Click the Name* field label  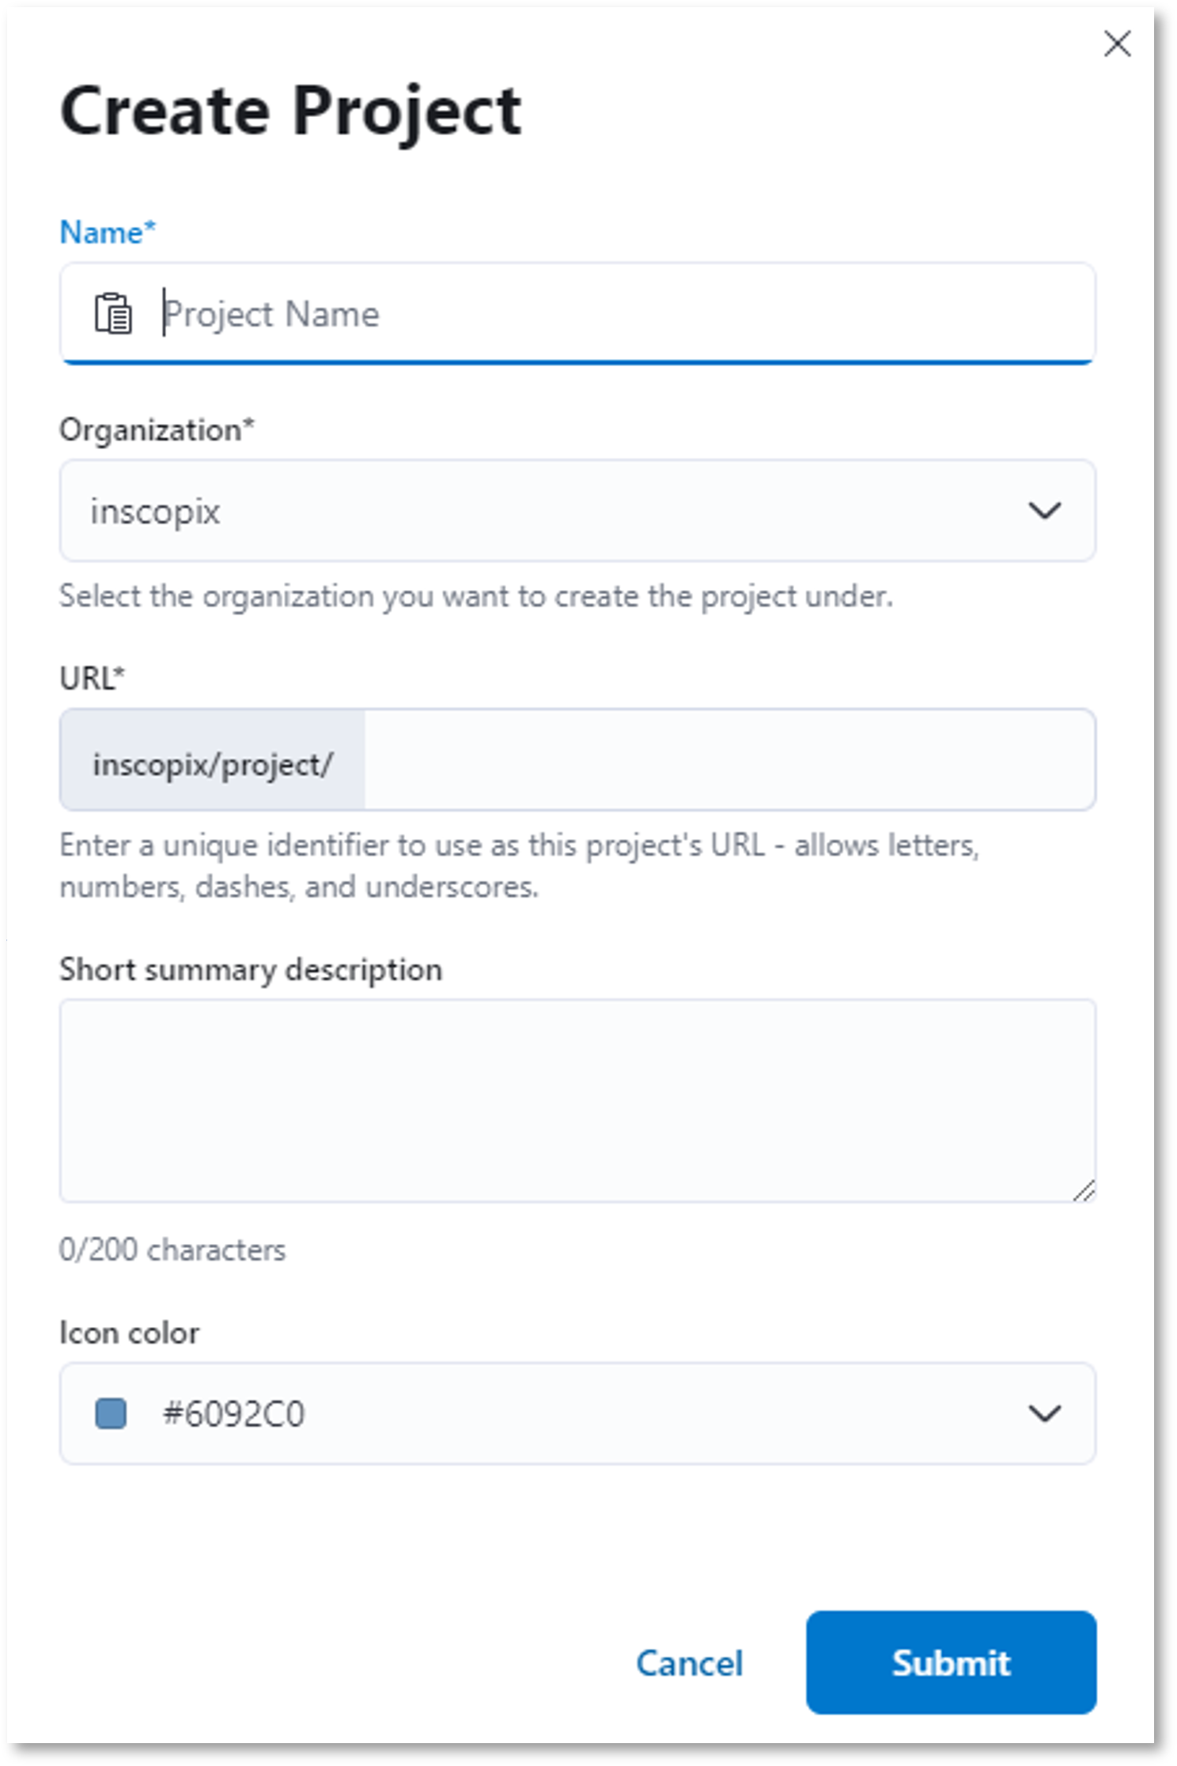click(x=108, y=233)
